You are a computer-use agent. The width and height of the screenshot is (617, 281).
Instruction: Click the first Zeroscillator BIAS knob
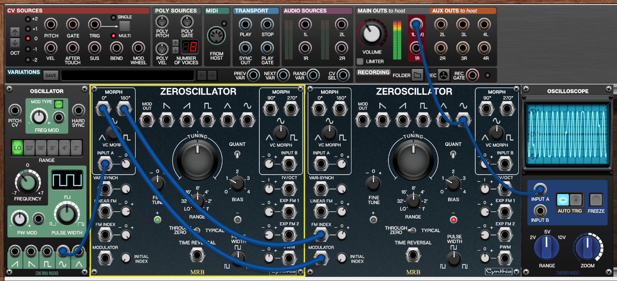[237, 184]
